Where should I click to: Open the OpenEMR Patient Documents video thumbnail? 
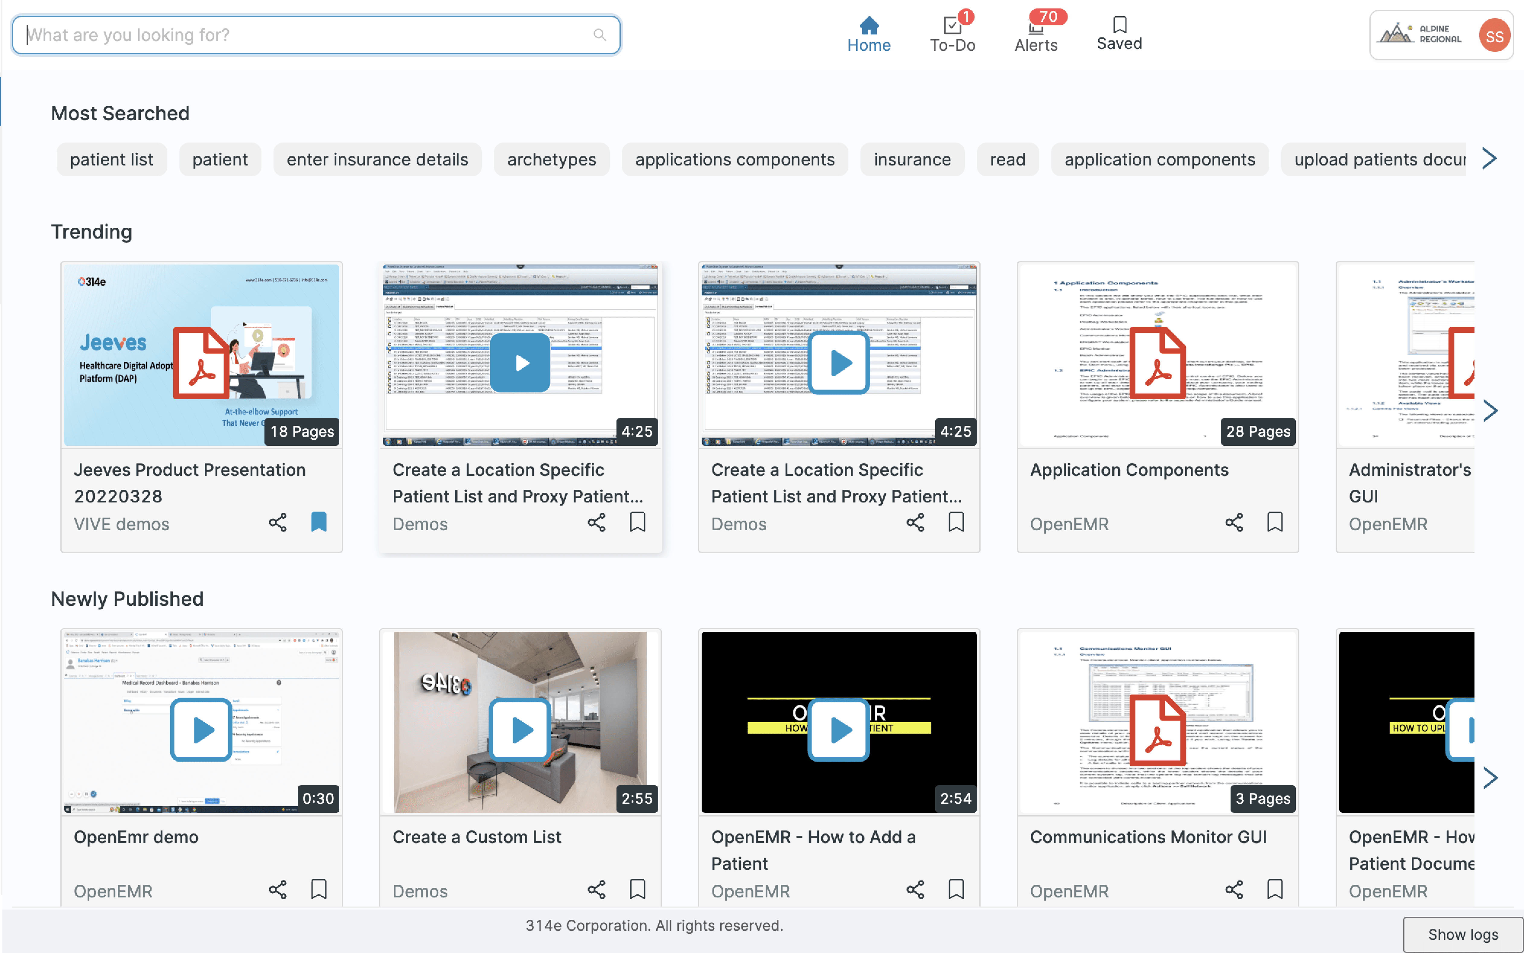tap(1406, 722)
